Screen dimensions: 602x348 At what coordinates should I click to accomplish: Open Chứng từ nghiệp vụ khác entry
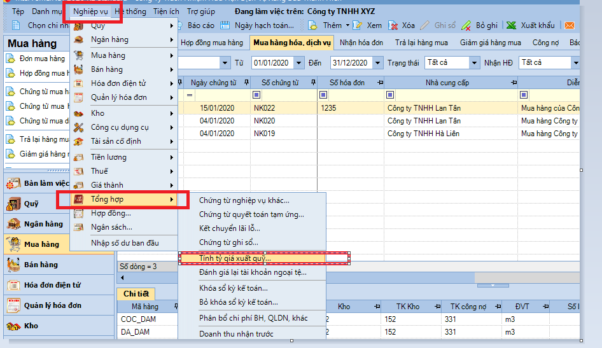click(x=244, y=200)
